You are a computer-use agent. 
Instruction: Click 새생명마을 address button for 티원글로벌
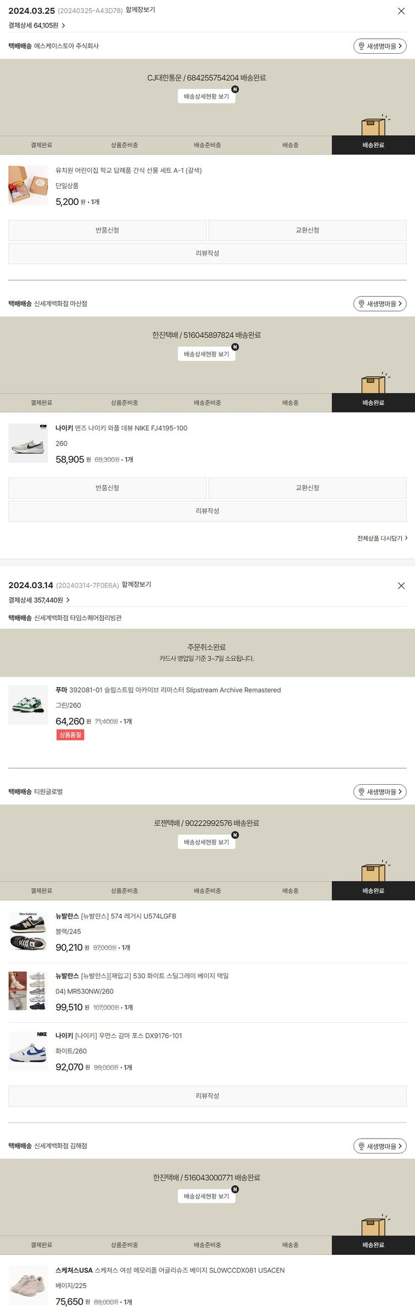pyautogui.click(x=380, y=791)
